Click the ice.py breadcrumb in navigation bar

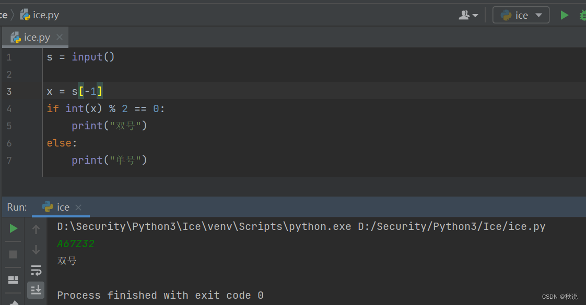click(39, 15)
